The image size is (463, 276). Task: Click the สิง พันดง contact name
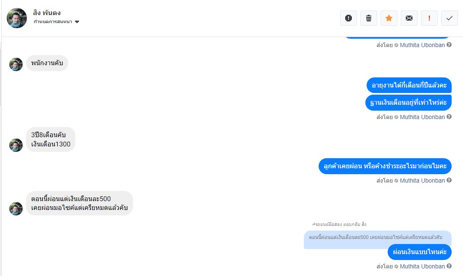[x=47, y=13]
